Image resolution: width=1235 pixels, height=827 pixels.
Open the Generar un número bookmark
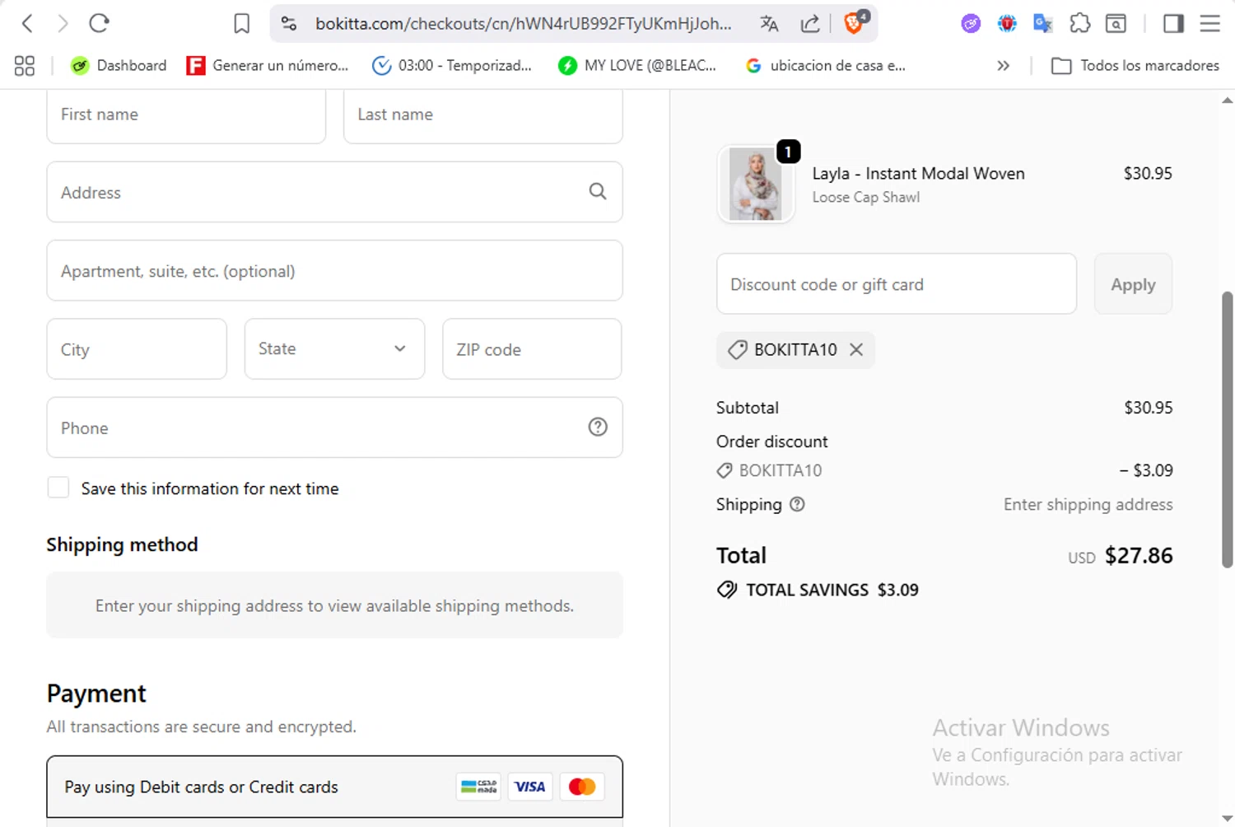[268, 66]
